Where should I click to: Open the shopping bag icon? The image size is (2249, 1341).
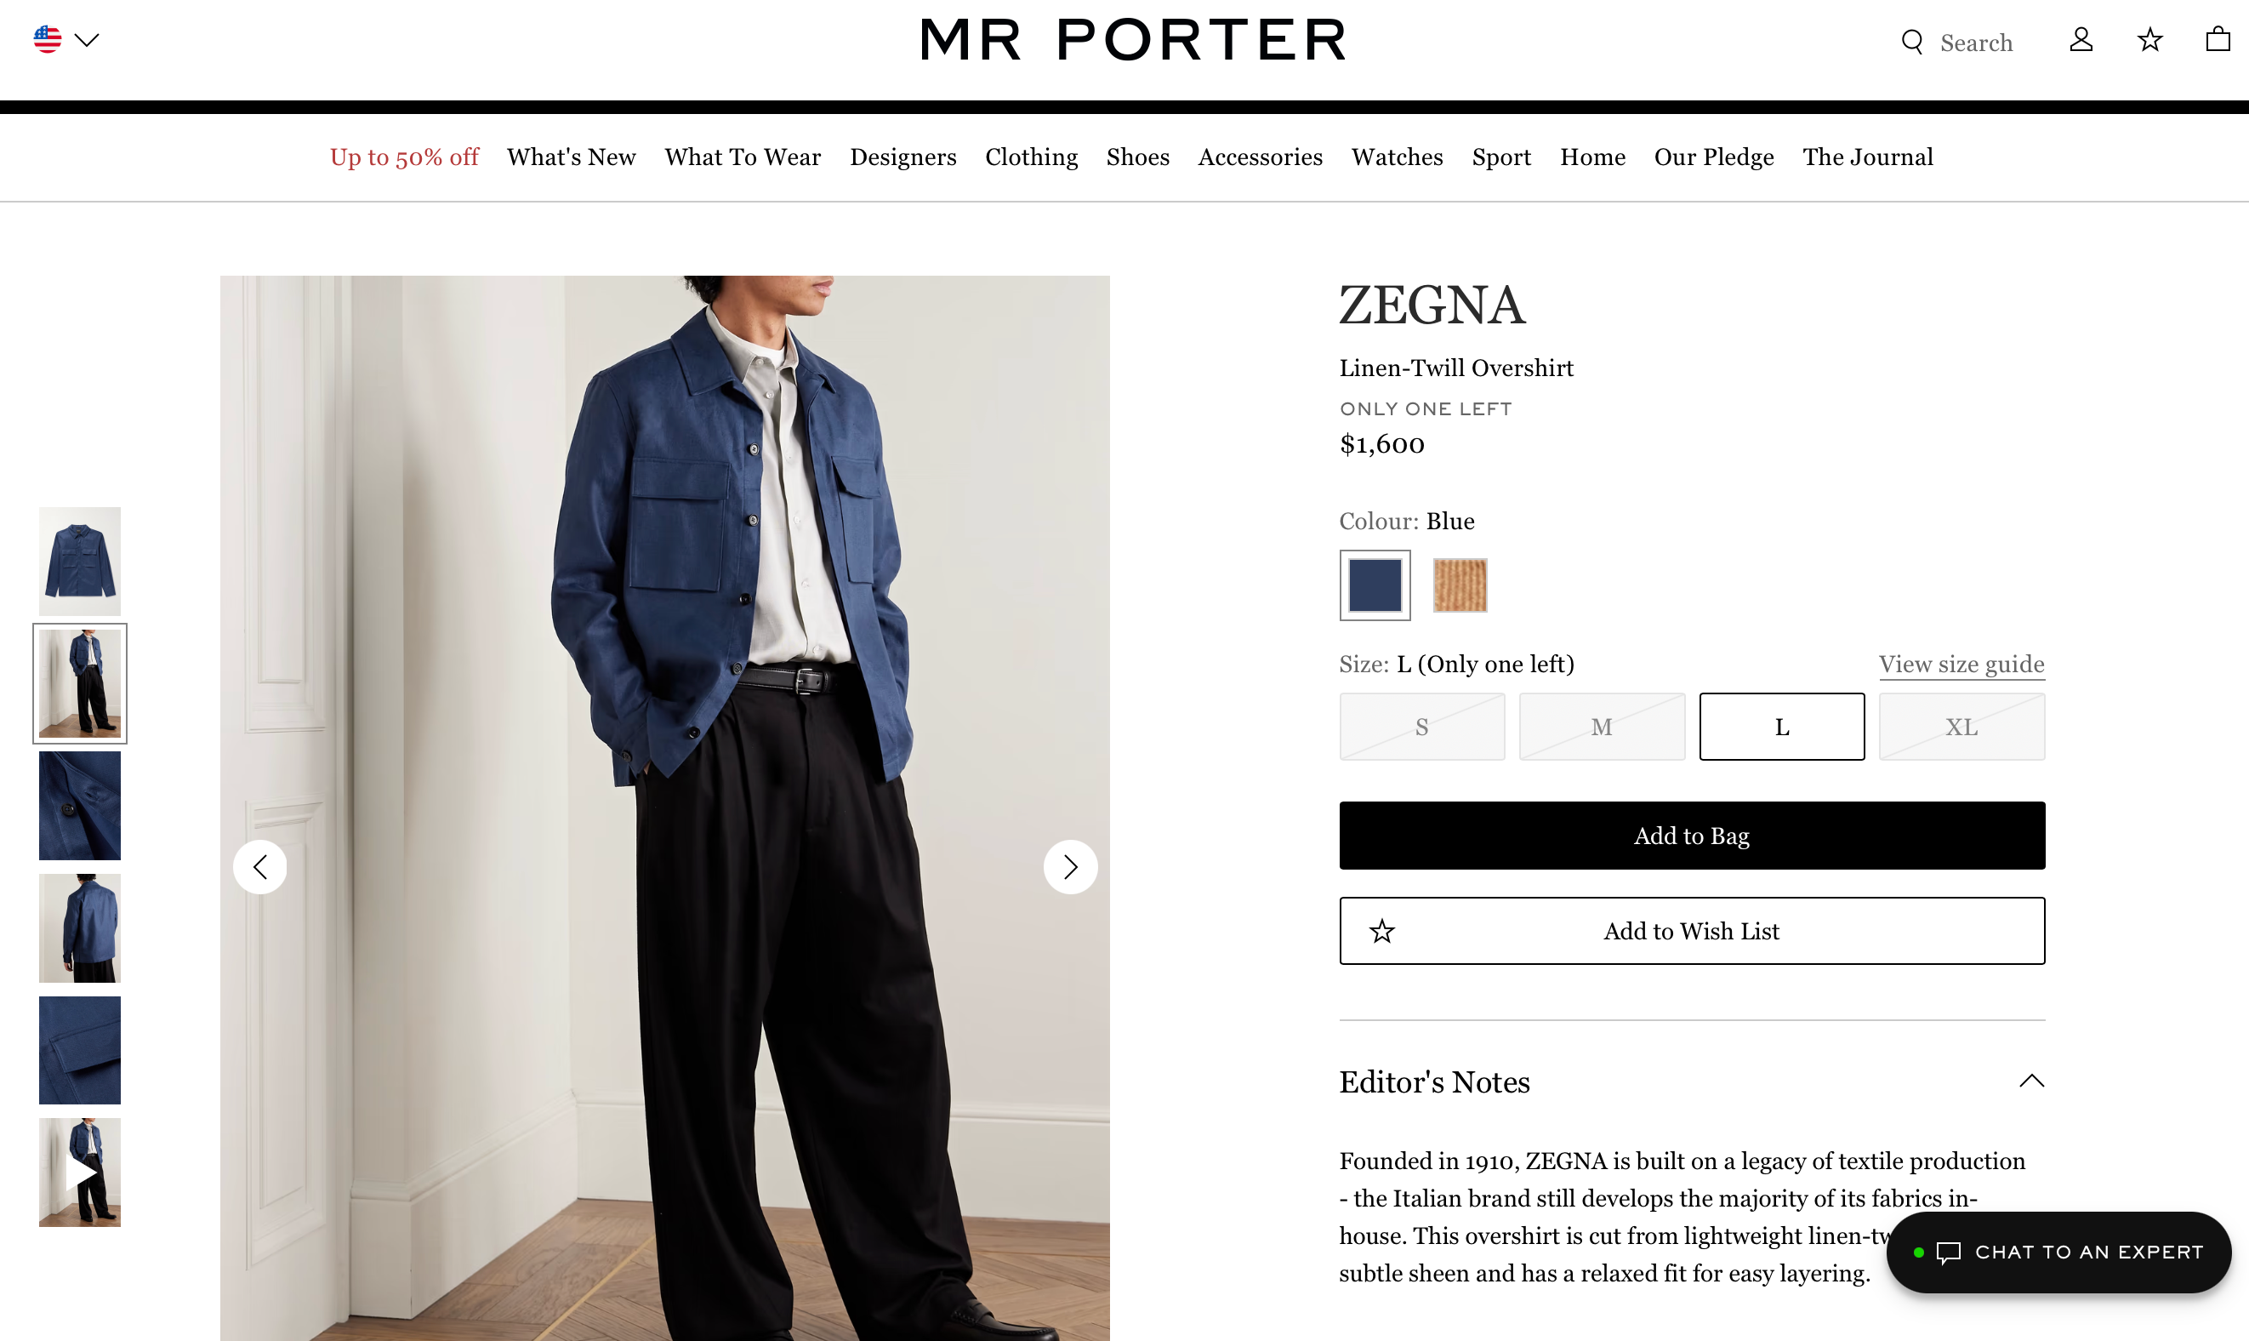tap(2218, 40)
